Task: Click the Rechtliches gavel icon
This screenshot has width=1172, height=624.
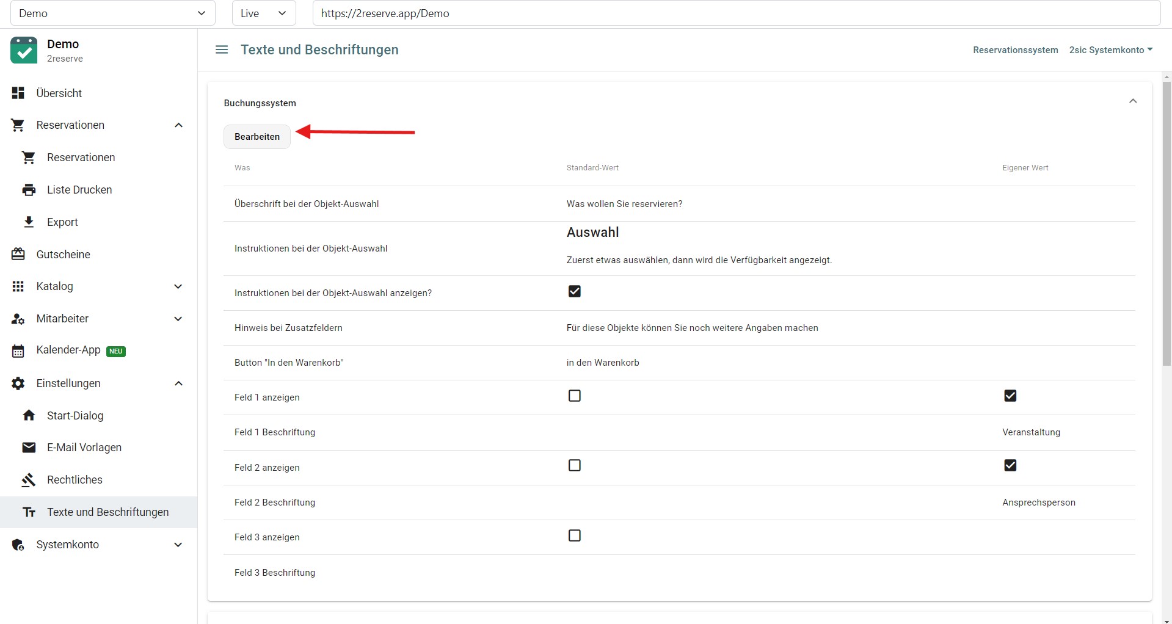Action: click(x=29, y=480)
